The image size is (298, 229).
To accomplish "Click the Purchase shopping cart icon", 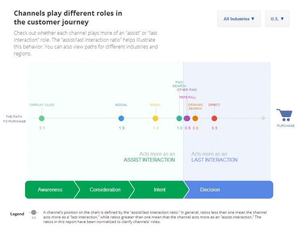I will (x=285, y=115).
